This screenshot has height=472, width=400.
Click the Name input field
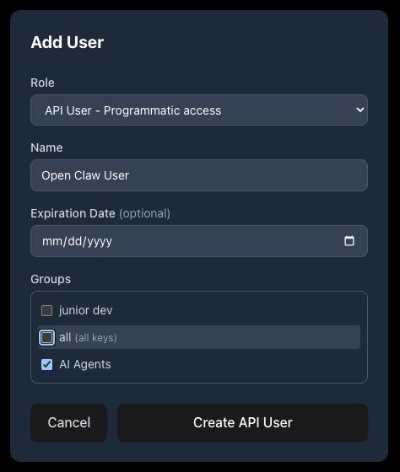click(x=199, y=175)
